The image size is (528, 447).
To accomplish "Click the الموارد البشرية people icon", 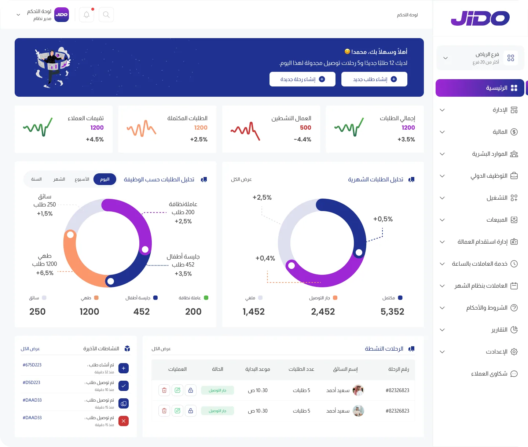I will (514, 154).
